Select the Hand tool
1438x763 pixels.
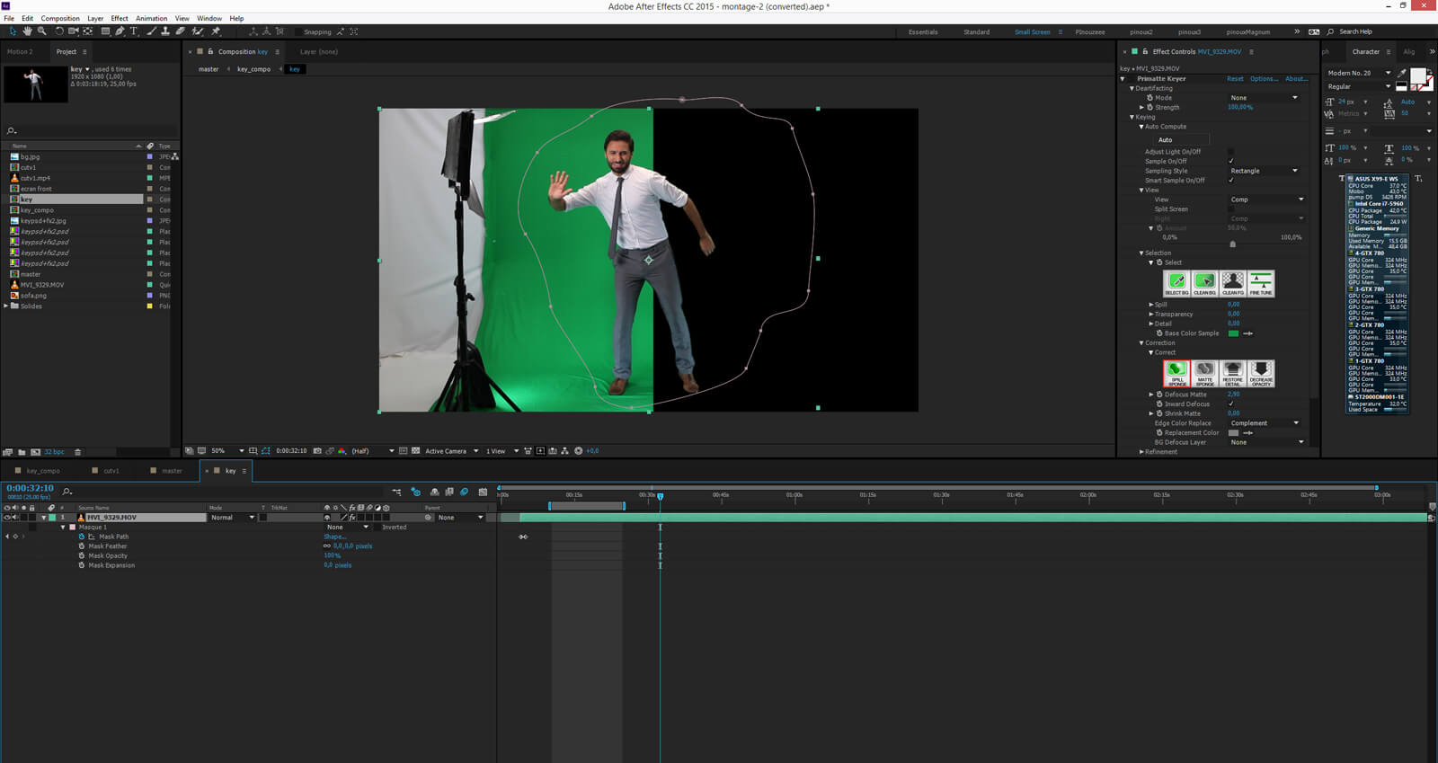28,31
